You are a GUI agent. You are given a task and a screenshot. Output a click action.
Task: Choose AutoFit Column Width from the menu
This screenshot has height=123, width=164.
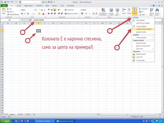click(x=143, y=29)
